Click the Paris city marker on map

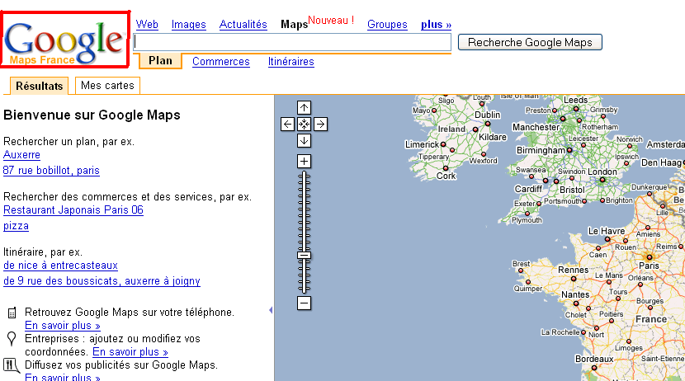point(650,257)
